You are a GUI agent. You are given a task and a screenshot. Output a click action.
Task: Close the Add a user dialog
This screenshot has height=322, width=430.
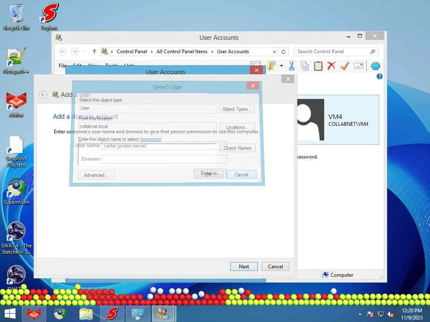288,79
